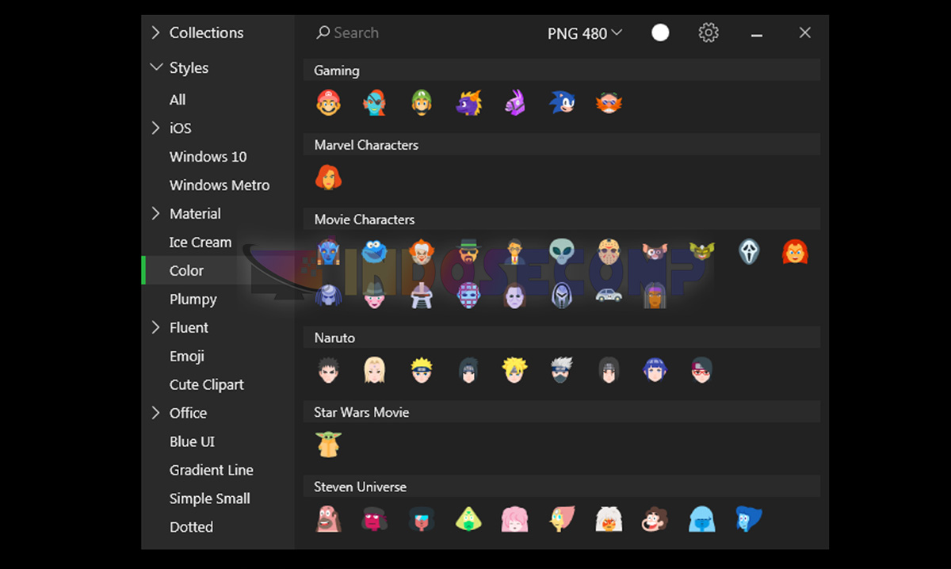
Task: Select the Blue UI style
Action: tap(193, 442)
